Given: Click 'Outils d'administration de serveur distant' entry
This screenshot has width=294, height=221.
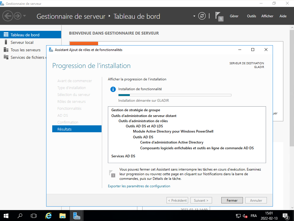Looking at the screenshot, I should (144, 116).
